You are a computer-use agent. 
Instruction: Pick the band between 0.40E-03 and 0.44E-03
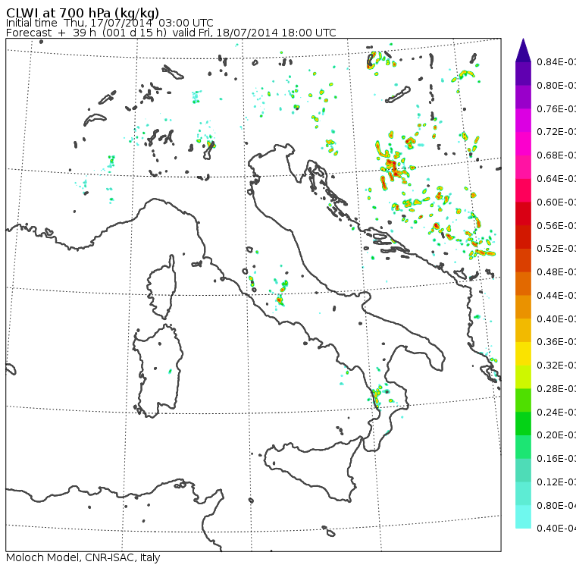point(523,307)
